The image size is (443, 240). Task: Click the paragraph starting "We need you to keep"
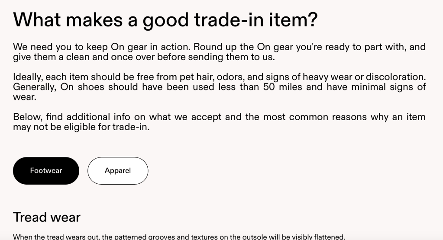[219, 52]
